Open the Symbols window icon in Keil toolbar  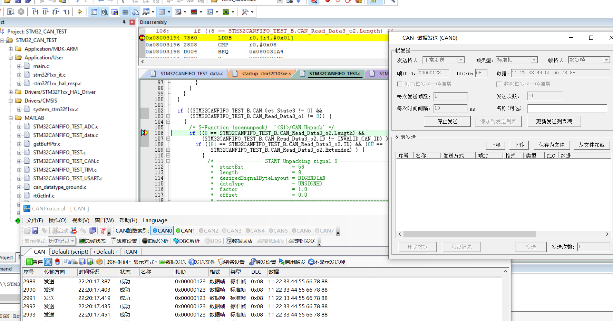115,12
